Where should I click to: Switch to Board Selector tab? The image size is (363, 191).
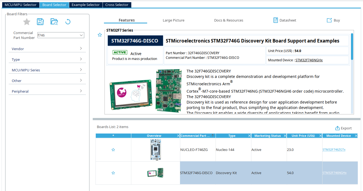click(54, 5)
